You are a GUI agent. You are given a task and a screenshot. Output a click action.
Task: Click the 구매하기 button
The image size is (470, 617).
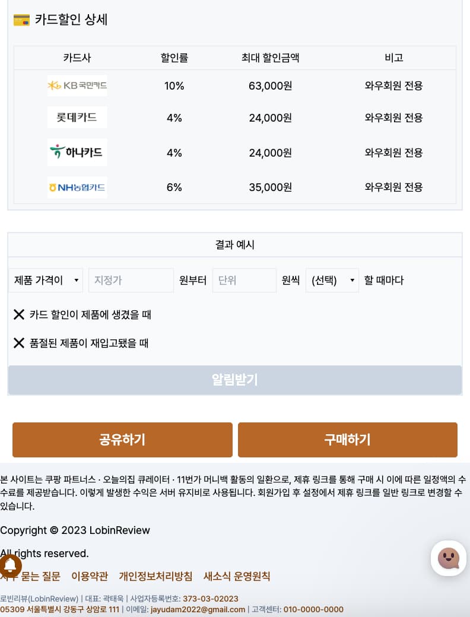click(x=348, y=440)
